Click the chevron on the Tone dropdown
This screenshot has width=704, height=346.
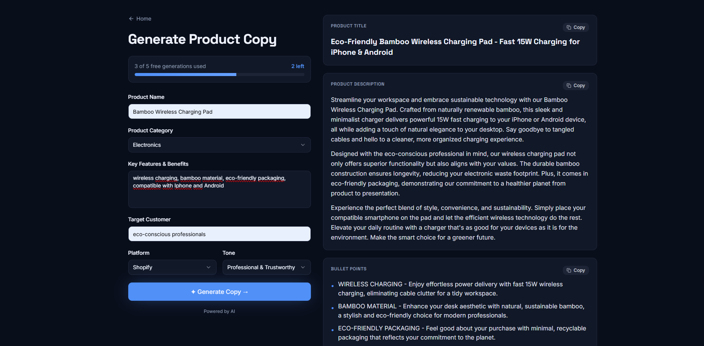coord(303,267)
